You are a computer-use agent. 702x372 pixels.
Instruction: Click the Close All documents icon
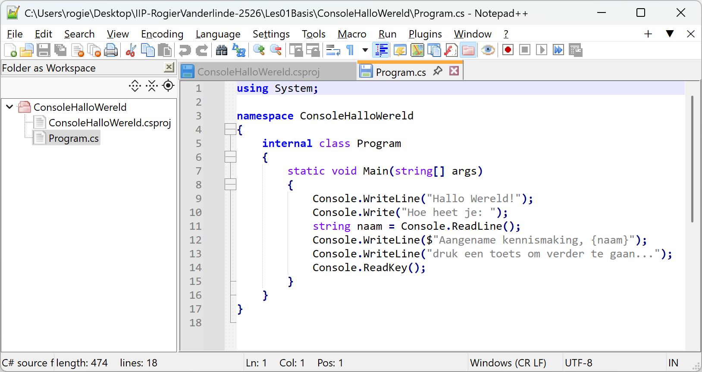coord(94,50)
